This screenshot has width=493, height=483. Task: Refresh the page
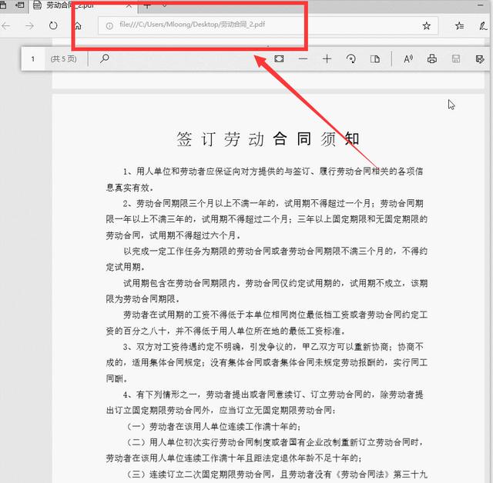point(53,25)
